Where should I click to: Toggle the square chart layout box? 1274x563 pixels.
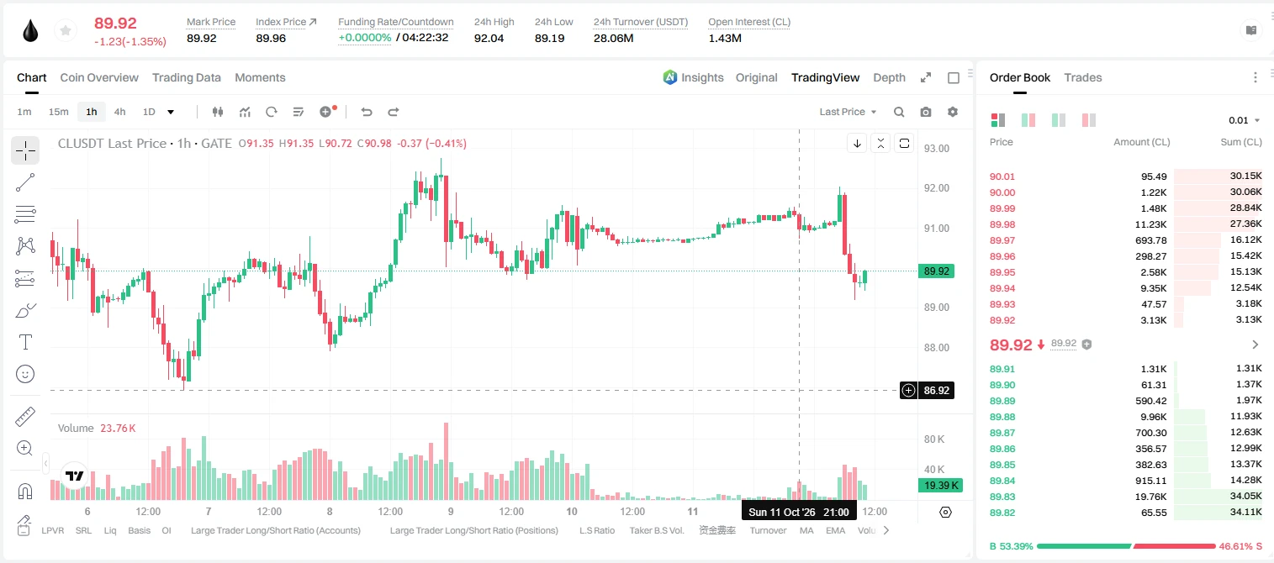(x=954, y=77)
